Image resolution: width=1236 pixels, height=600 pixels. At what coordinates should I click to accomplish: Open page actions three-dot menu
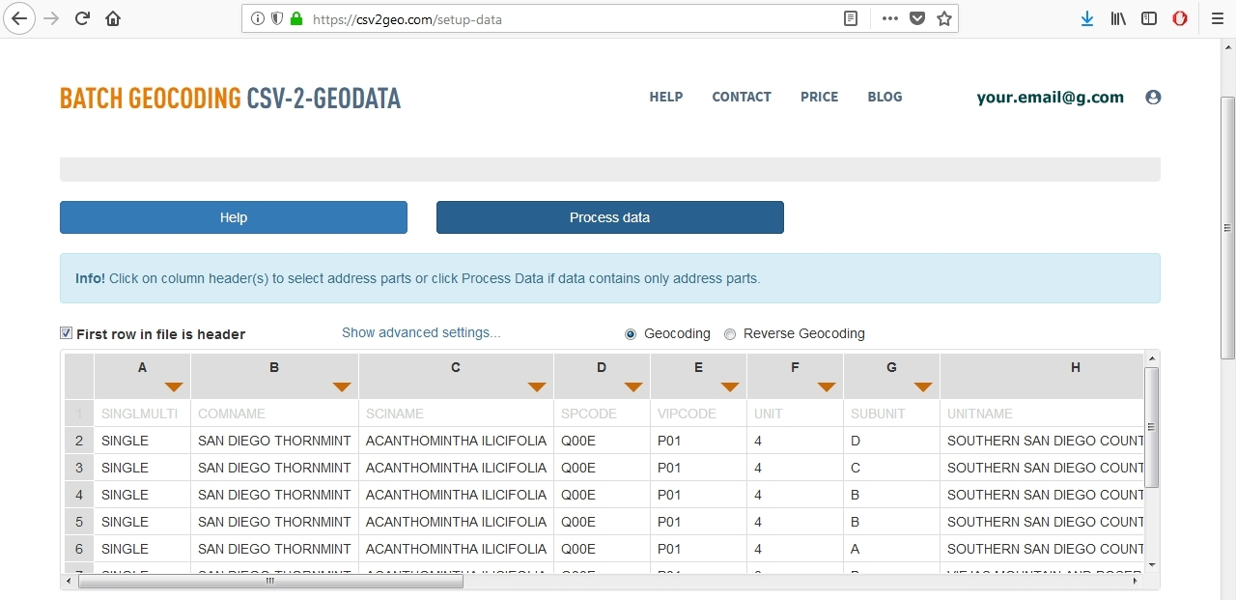(890, 18)
